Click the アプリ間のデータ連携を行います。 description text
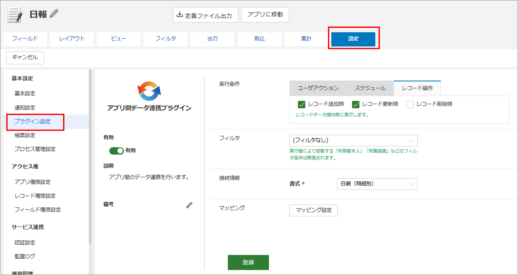This screenshot has width=518, height=275. (150, 177)
